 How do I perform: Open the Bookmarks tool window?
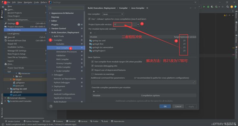coord(2,99)
